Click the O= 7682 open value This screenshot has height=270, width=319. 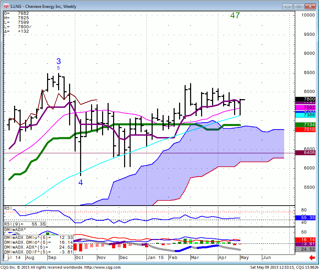tap(16, 13)
